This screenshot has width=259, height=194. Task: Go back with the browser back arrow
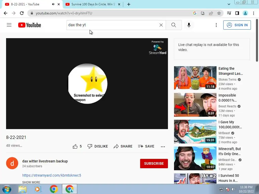(6, 13)
